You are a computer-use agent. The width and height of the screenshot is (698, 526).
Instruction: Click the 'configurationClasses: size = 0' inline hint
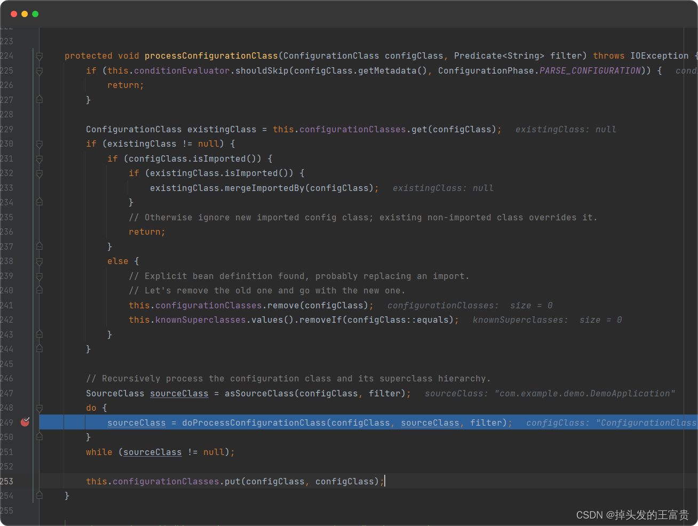pyautogui.click(x=470, y=306)
